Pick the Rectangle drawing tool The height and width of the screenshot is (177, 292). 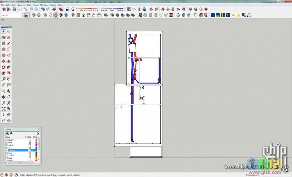click(x=3, y=43)
